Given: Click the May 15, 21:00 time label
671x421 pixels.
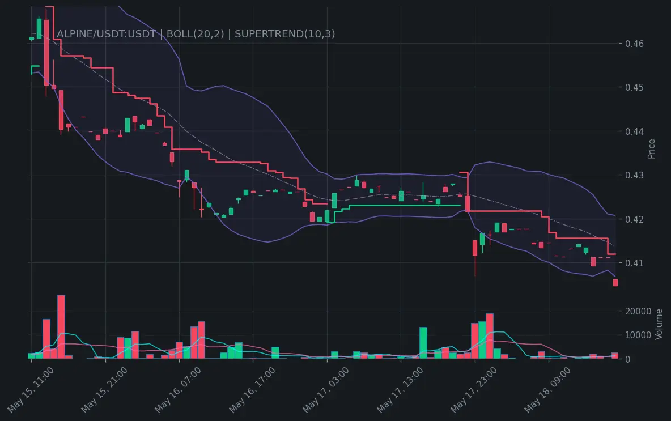Looking at the screenshot, I should pyautogui.click(x=104, y=390).
